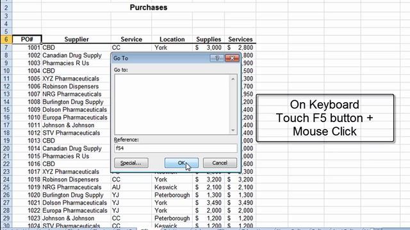The width and height of the screenshot is (410, 230).
Task: Open the Special... options button
Action: [x=131, y=163]
